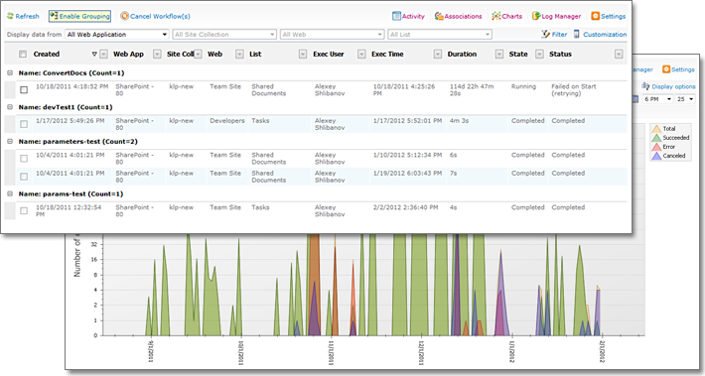Screen dimensions: 705x376
Task: Open the 25 dropdown in chart window
Action: click(x=686, y=99)
